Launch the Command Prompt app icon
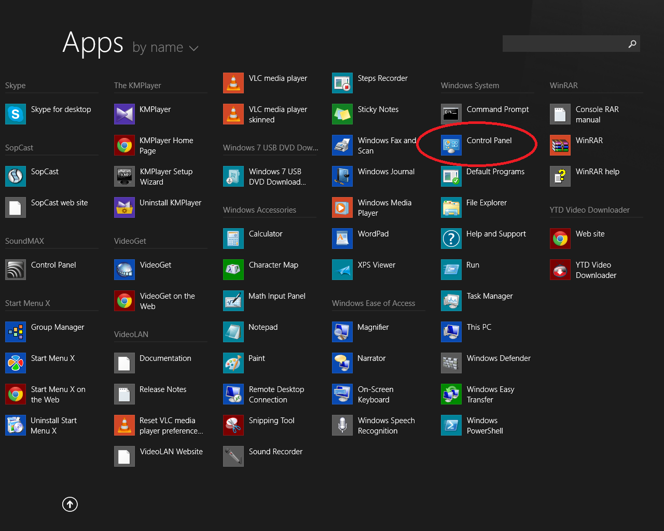The height and width of the screenshot is (531, 664). tap(451, 114)
